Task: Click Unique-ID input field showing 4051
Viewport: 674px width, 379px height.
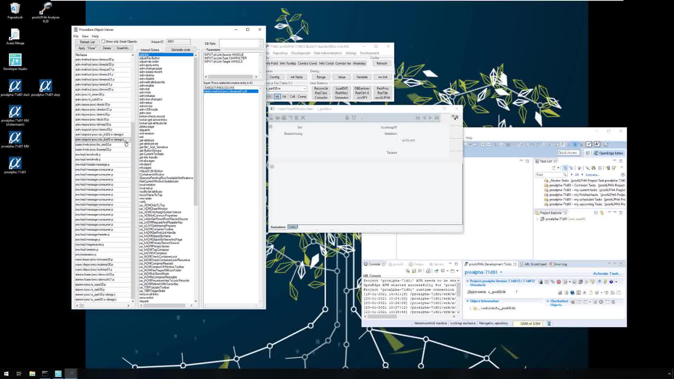Action: [178, 42]
